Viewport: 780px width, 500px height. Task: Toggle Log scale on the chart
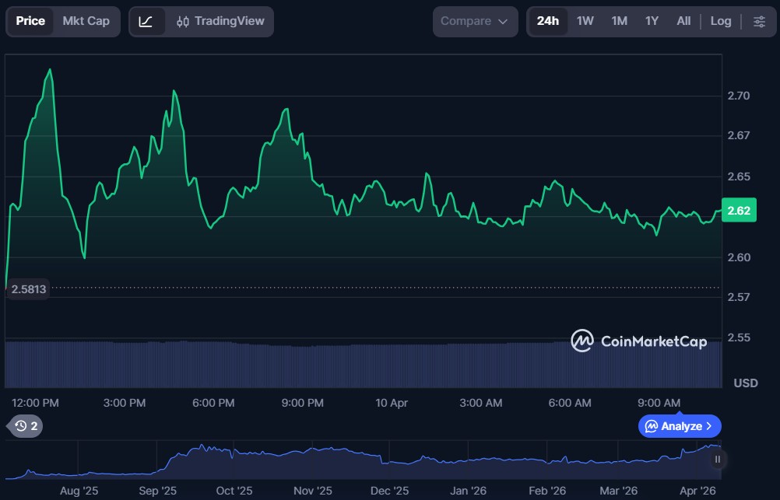pyautogui.click(x=720, y=21)
